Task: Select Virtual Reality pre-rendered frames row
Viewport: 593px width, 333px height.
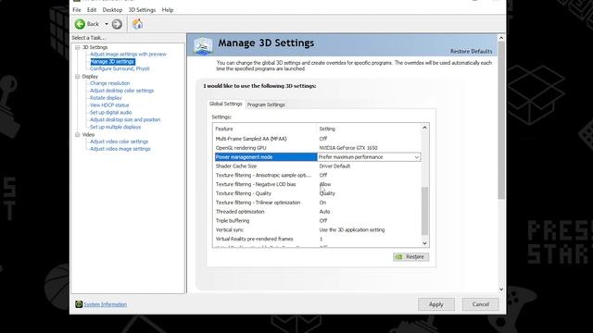Action: click(x=318, y=239)
